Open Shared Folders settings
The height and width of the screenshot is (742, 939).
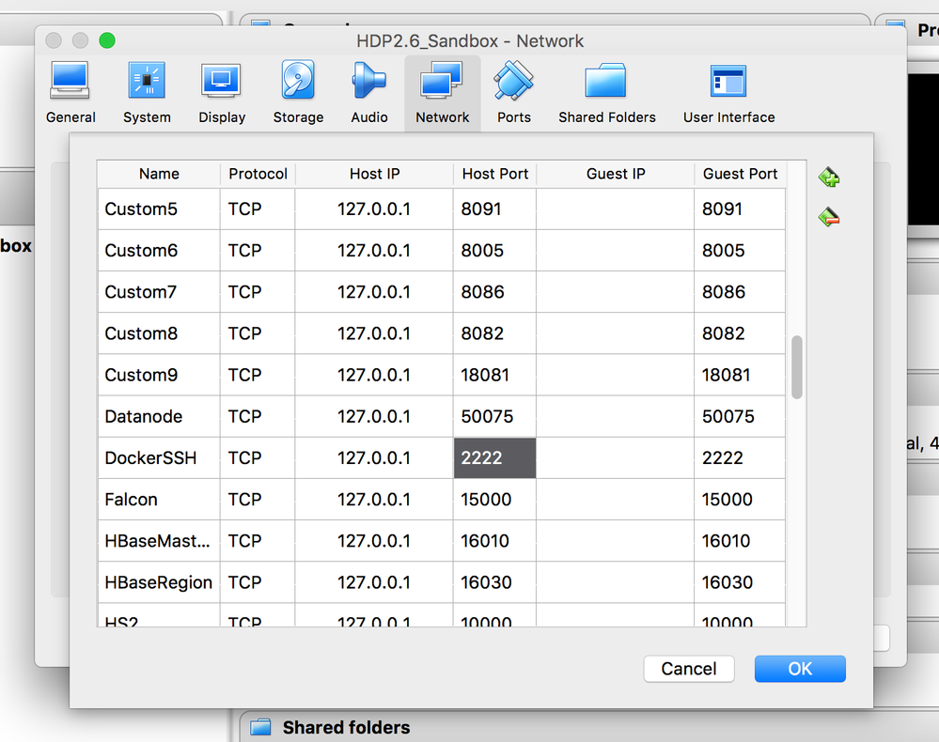[x=606, y=93]
